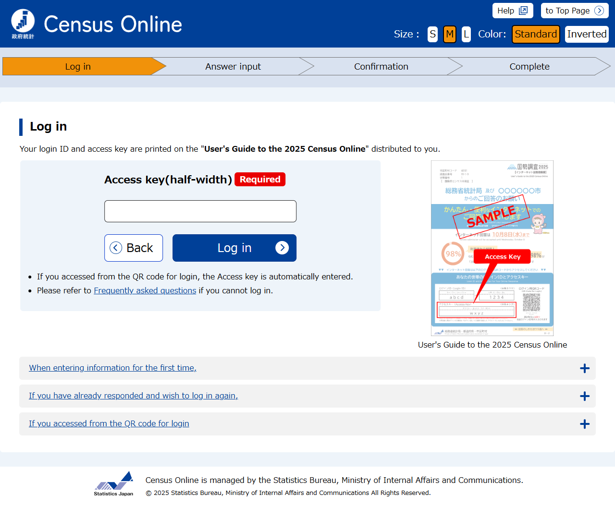
Task: Click the Statistics Japan footer logo
Action: point(114,483)
